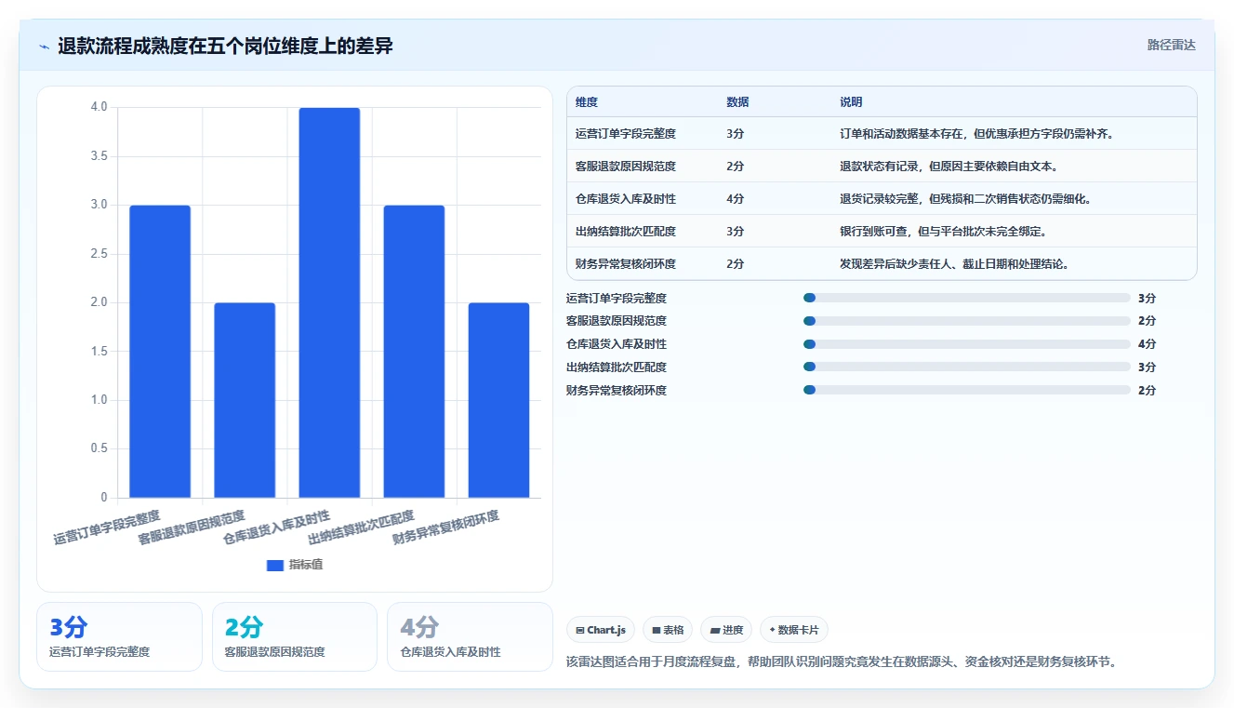Screen dimensions: 1234x708
Task: Open the 2分 客服退款原因规范度 card
Action: point(295,636)
